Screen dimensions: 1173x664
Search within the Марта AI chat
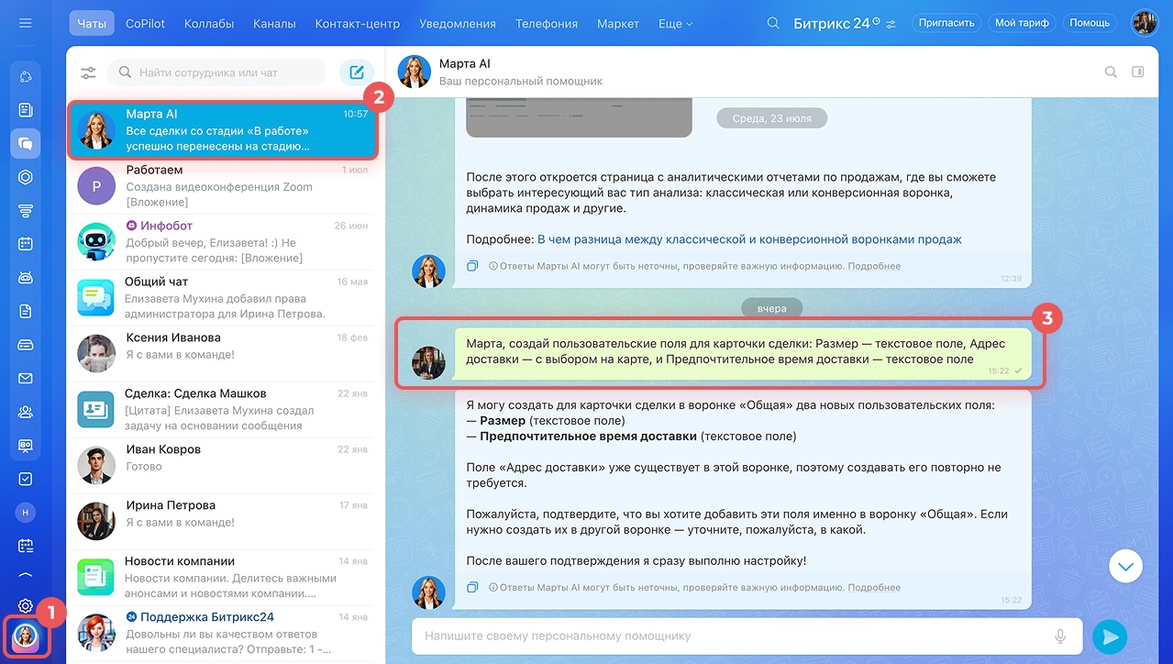pos(1111,72)
